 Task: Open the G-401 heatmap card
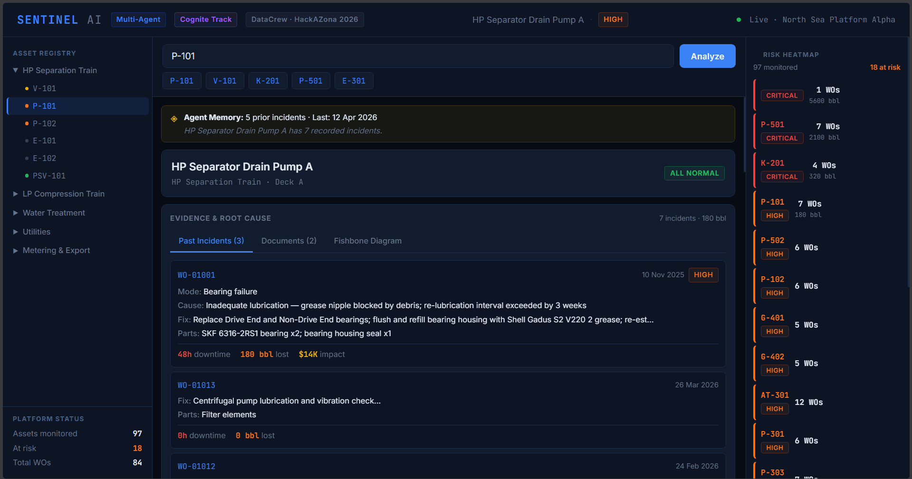pos(827,325)
